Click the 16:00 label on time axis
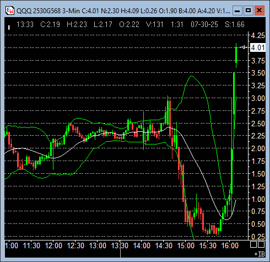The height and width of the screenshot is (262, 270). tap(230, 245)
